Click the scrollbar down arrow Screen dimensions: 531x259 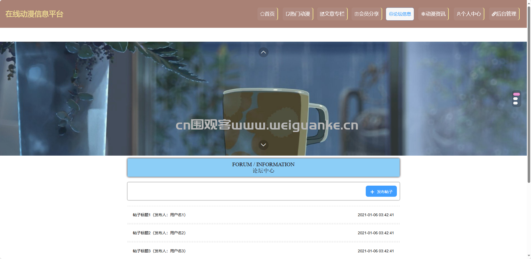(x=529, y=256)
